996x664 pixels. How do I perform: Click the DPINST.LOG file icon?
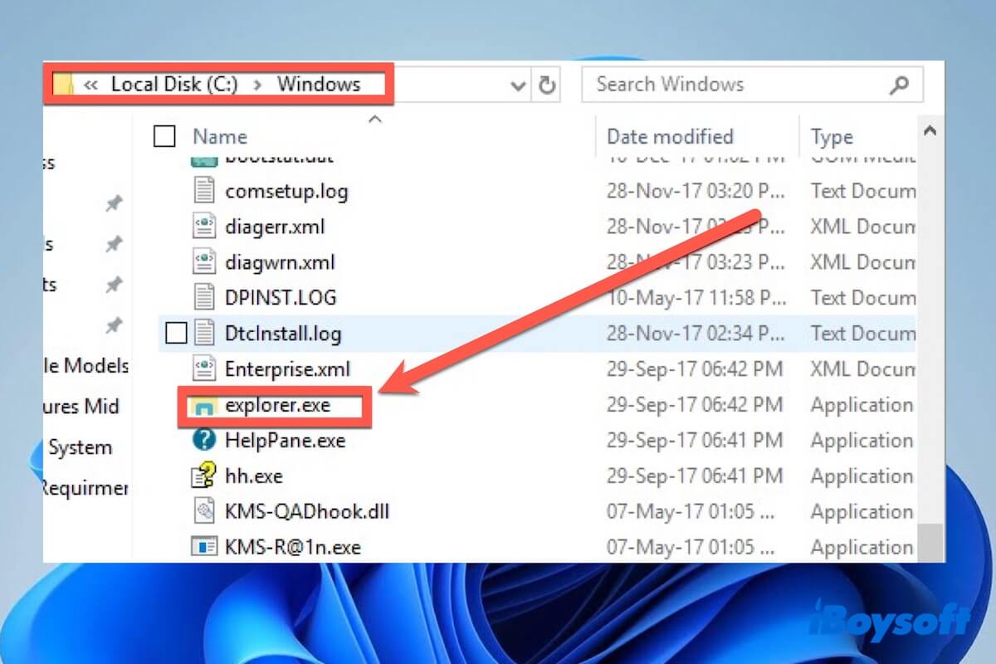pos(204,297)
